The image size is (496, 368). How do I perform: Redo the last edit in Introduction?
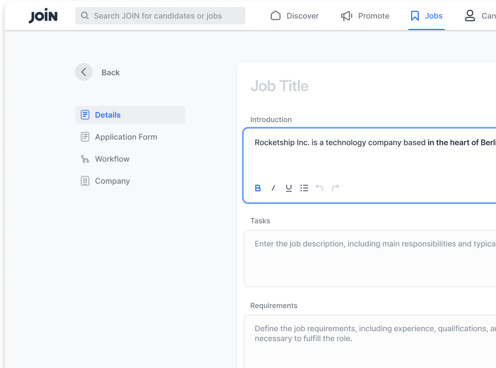[x=335, y=188]
